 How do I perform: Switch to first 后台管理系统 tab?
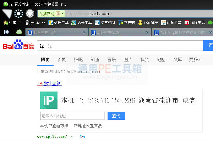pyautogui.click(x=57, y=33)
